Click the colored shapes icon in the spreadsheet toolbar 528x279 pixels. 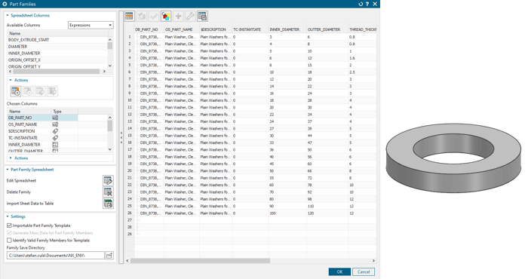(x=166, y=16)
